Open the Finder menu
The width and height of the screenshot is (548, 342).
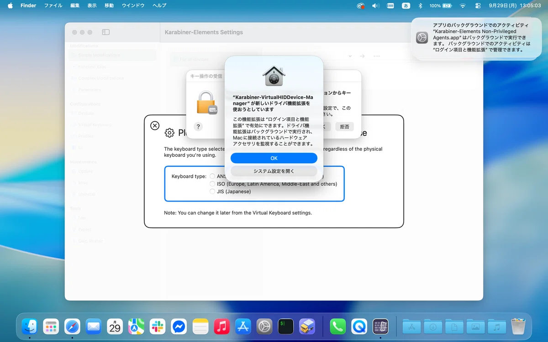pyautogui.click(x=28, y=5)
